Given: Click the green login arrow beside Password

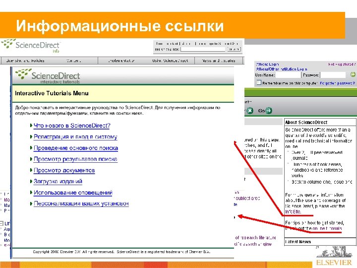Looking at the screenshot, I should coord(353,74).
